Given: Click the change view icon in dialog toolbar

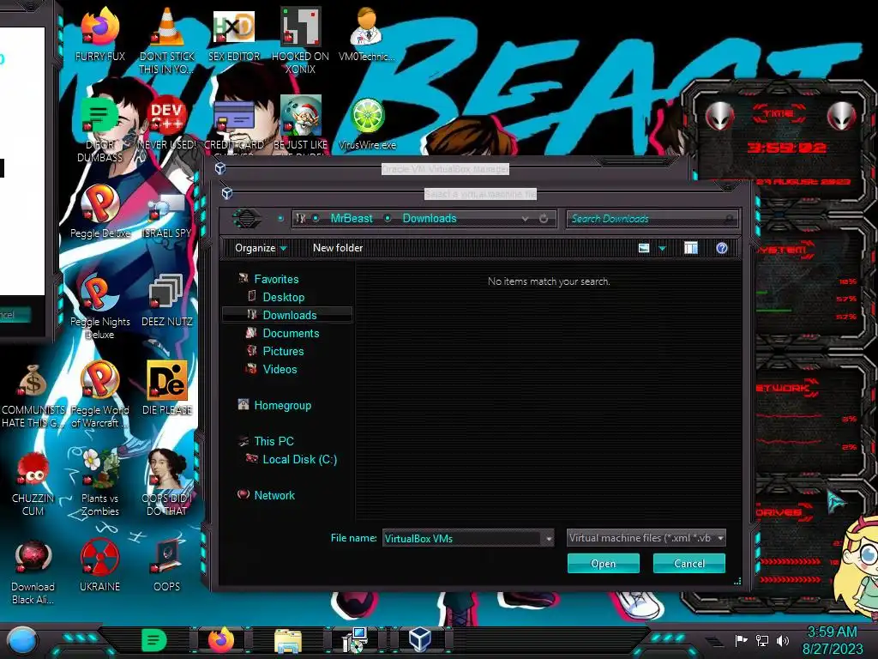Looking at the screenshot, I should (644, 248).
